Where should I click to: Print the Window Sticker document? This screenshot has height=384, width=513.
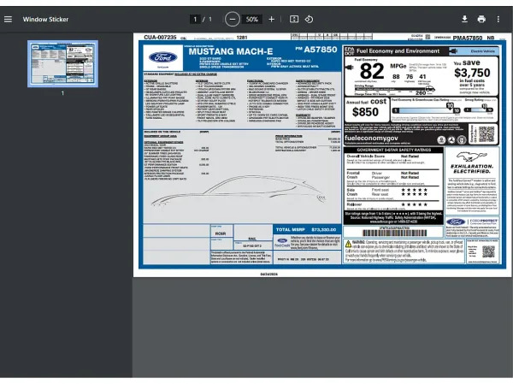coord(481,20)
